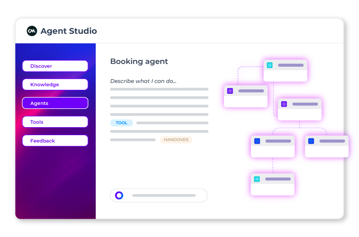Click the circle icon in the chat input

pyautogui.click(x=119, y=196)
